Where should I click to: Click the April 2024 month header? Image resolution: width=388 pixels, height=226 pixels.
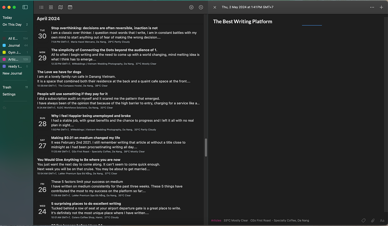pos(48,19)
